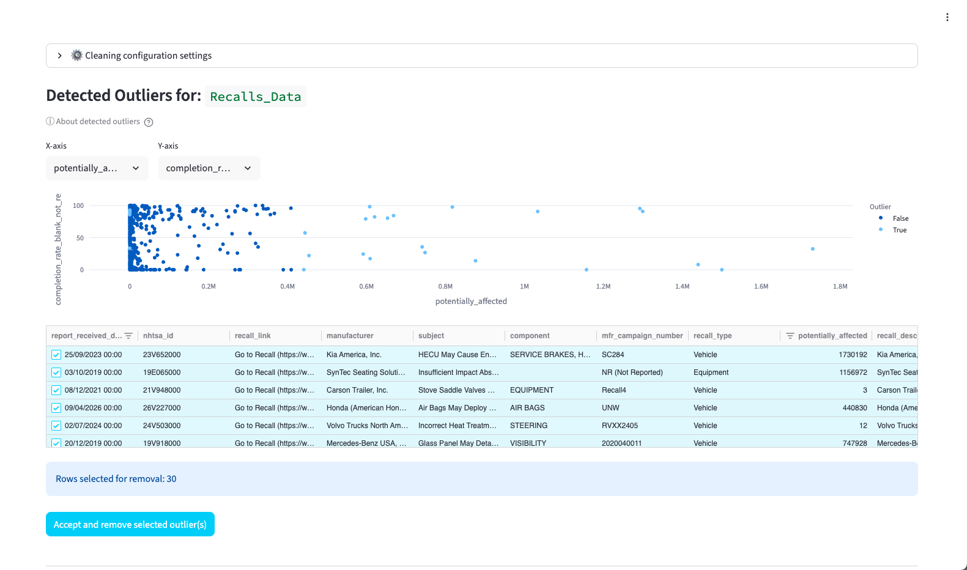Open Go to Recall link for 19E065000
Viewport: 967px width, 570px height.
click(x=275, y=372)
